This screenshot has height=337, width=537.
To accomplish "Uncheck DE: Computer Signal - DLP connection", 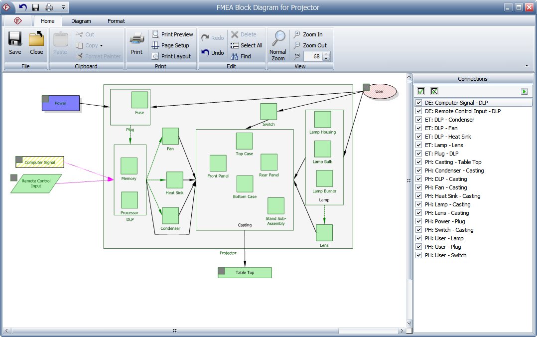I will point(419,103).
